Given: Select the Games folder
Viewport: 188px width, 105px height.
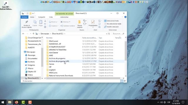Looking at the screenshot, I should (52, 64).
